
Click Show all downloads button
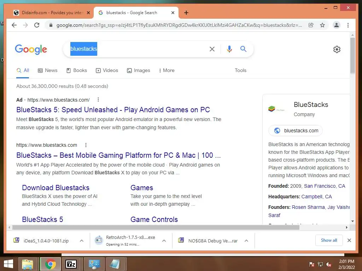pos(329,240)
